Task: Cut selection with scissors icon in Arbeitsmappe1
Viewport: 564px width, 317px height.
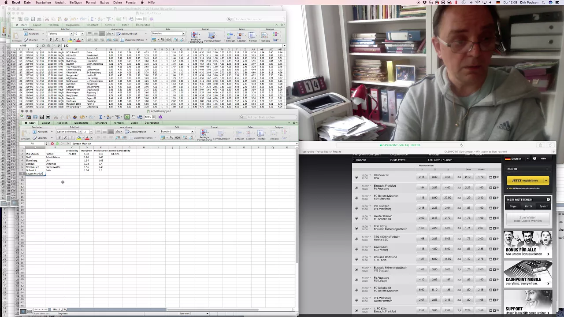Action: pos(56,117)
